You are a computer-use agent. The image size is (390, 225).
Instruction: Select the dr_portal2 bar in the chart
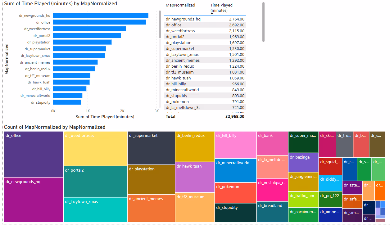coord(87,35)
